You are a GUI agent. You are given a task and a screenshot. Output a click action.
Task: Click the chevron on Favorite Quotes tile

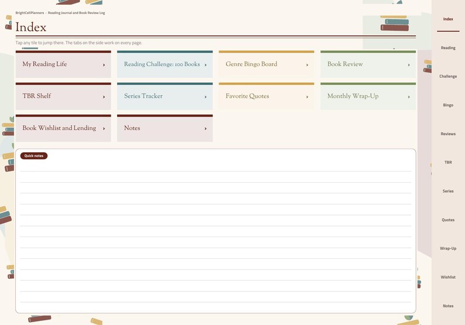click(x=307, y=97)
